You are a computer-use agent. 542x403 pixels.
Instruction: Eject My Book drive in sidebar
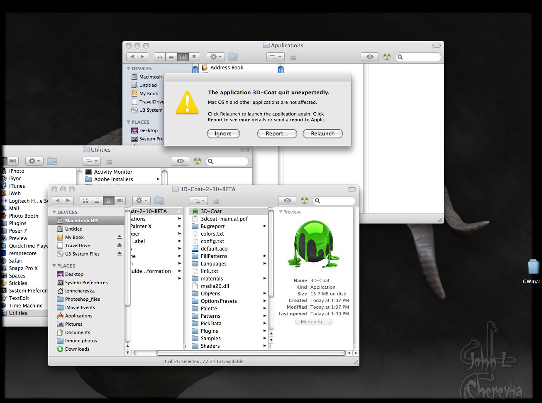pos(120,237)
